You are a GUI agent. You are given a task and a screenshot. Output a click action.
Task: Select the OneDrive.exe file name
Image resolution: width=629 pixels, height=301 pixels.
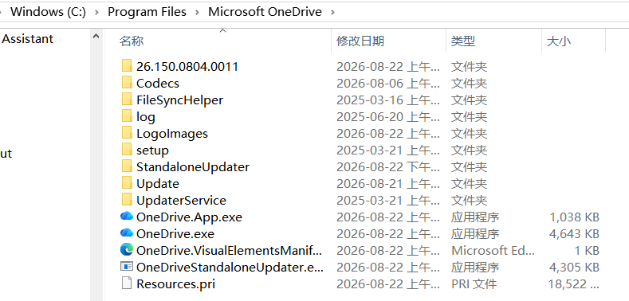175,233
